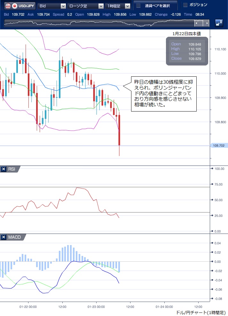
Task: Click the last red candlestick on chart
Action: (119, 130)
